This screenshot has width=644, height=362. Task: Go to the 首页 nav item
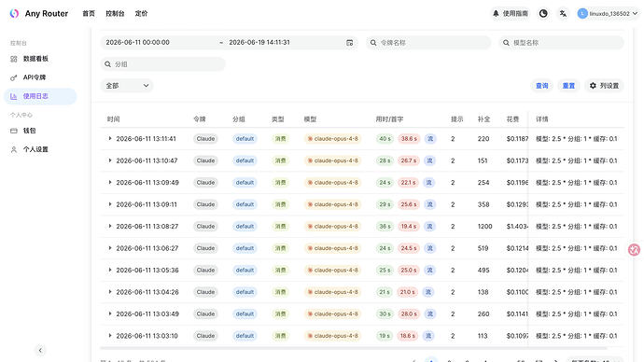pos(89,14)
